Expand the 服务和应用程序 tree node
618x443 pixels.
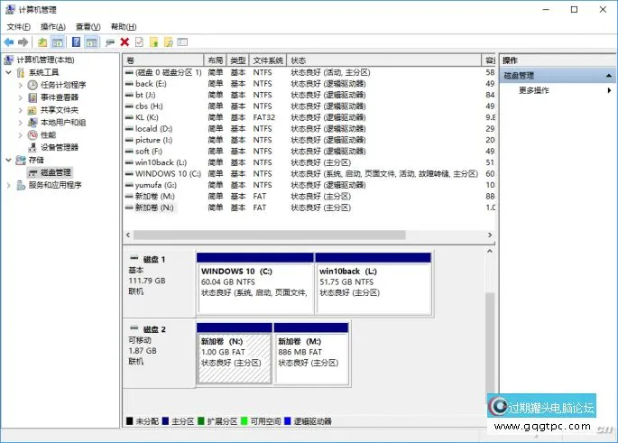pos(9,185)
